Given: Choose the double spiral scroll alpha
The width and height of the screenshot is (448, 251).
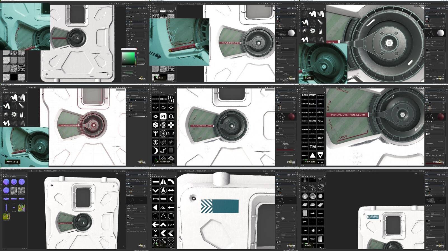Looking at the screenshot, I should click(x=171, y=133).
